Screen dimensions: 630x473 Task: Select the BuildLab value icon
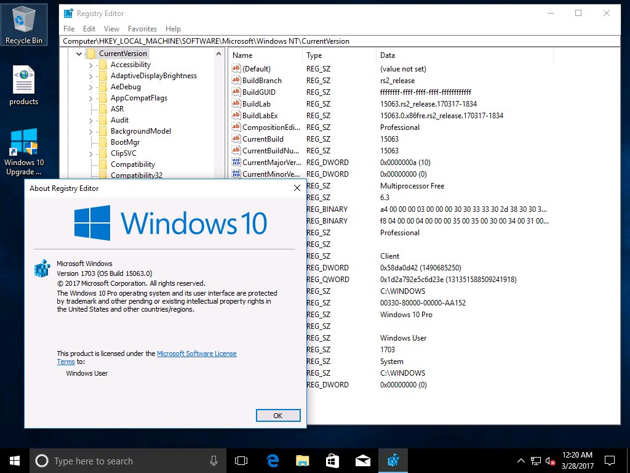click(236, 103)
